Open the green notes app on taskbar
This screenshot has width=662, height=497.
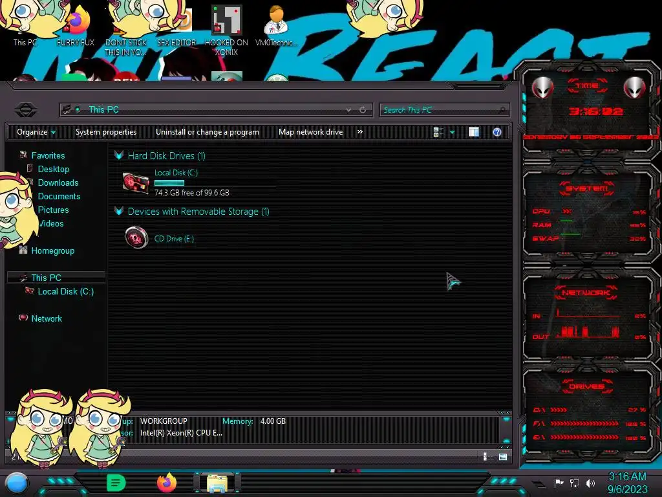tap(116, 483)
